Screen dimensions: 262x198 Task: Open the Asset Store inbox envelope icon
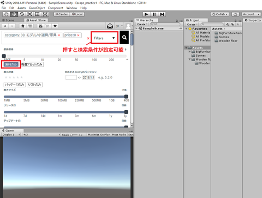click(x=110, y=26)
